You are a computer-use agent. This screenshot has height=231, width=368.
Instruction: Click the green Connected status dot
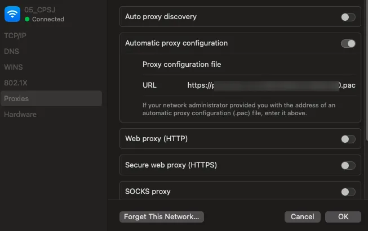(27, 19)
